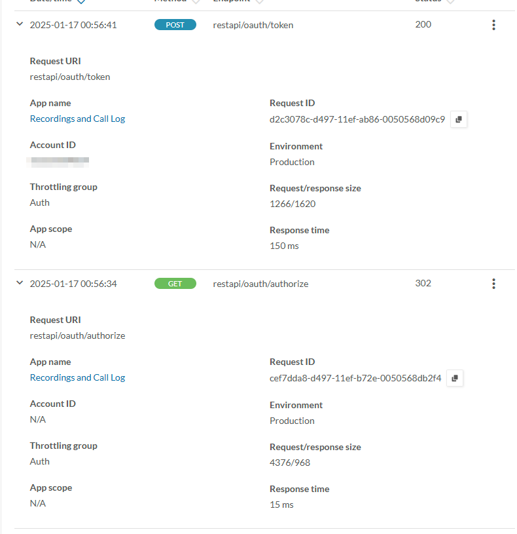Collapse the 00:56:41 token request details
Viewport: 517px width, 534px height.
point(19,24)
